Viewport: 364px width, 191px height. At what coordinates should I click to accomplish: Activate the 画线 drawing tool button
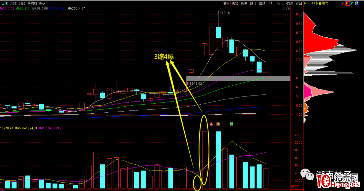click(262, 3)
